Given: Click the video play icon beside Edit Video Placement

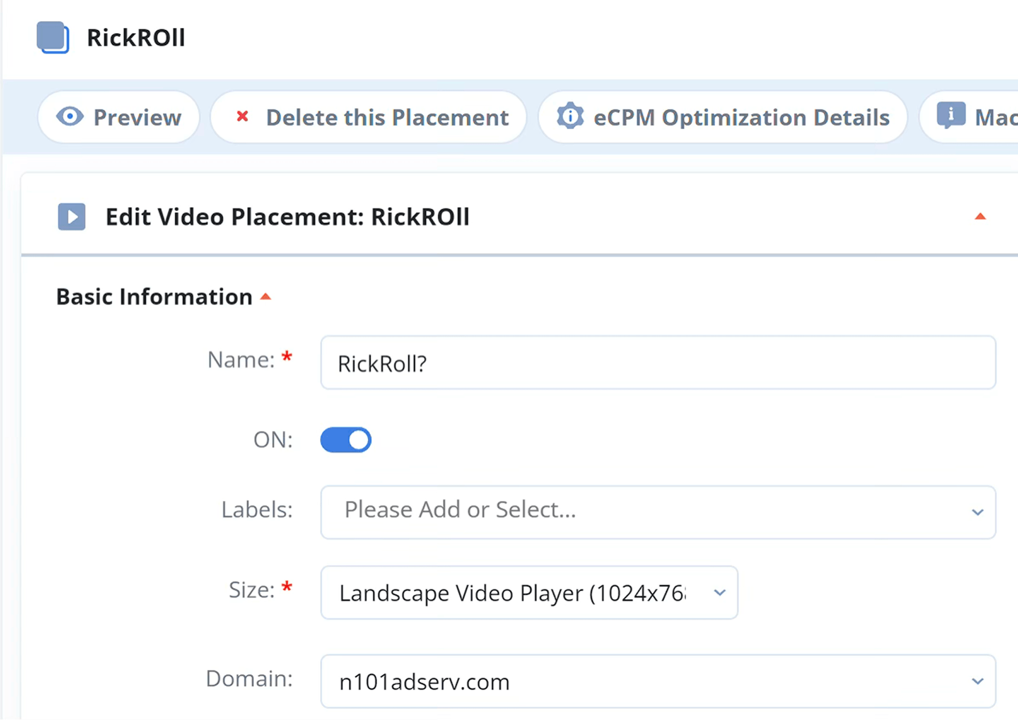Looking at the screenshot, I should (x=71, y=217).
